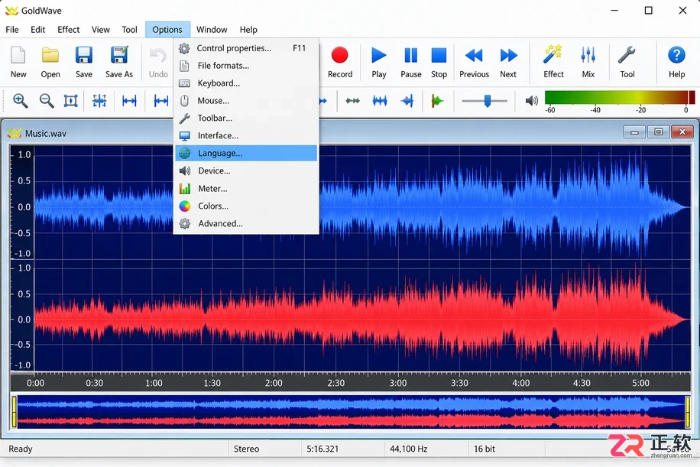Open Device... settings from the menu

coord(246,170)
